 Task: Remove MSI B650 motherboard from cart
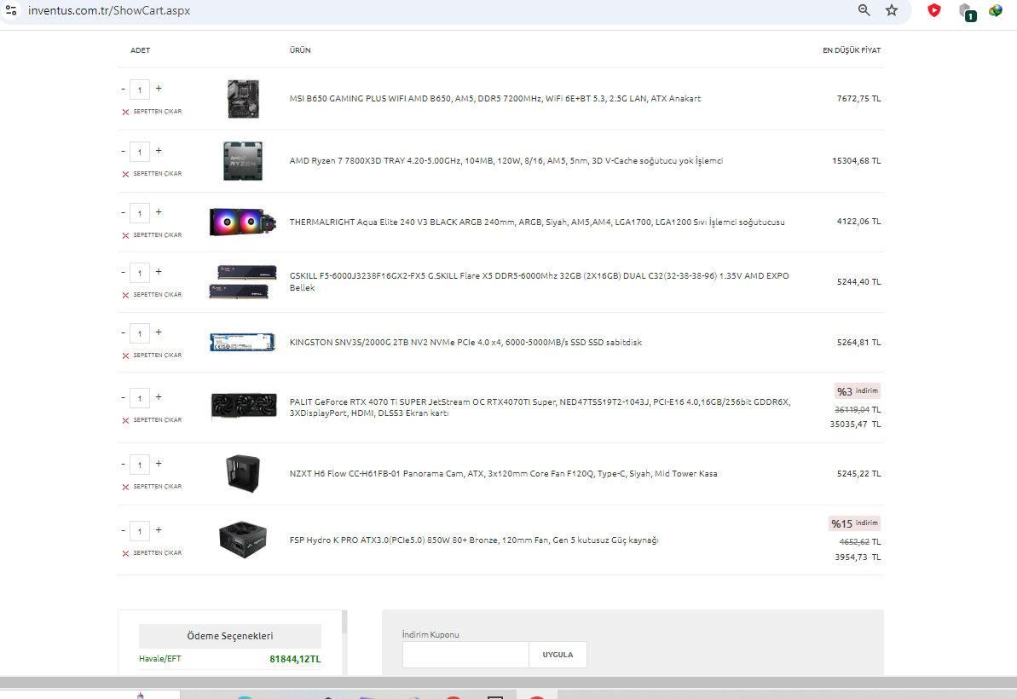[152, 112]
